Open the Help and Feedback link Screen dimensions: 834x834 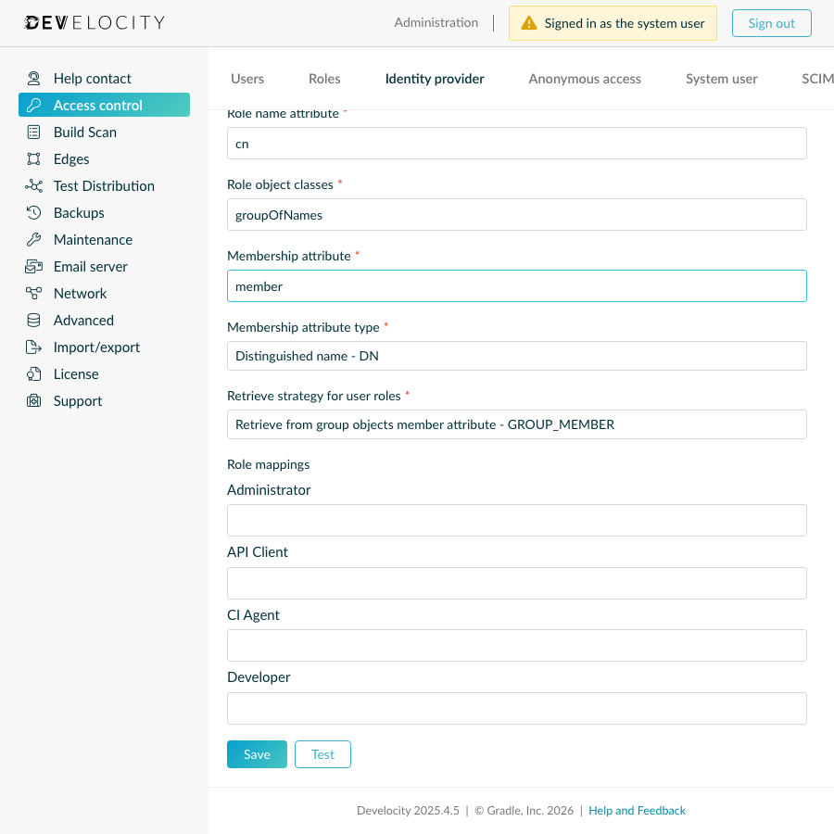(x=637, y=810)
